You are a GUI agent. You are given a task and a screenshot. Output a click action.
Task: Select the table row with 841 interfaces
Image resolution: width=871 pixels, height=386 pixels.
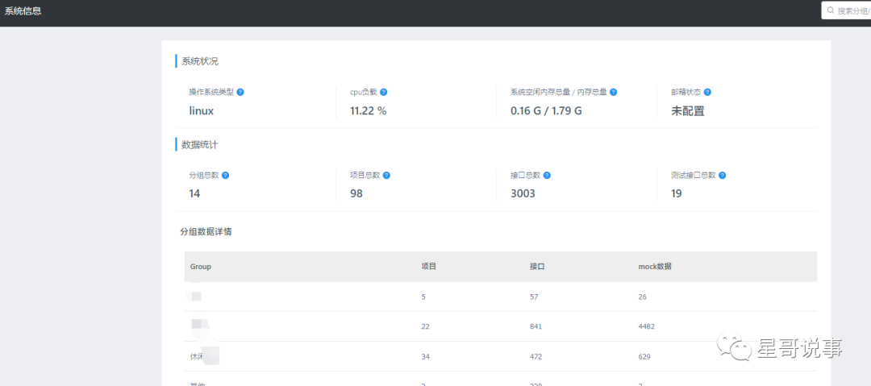(x=500, y=326)
